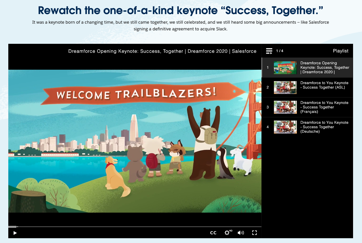Screen dimensions: 362x243
Task: Enter fullscreen mode for the video
Action: pos(254,233)
